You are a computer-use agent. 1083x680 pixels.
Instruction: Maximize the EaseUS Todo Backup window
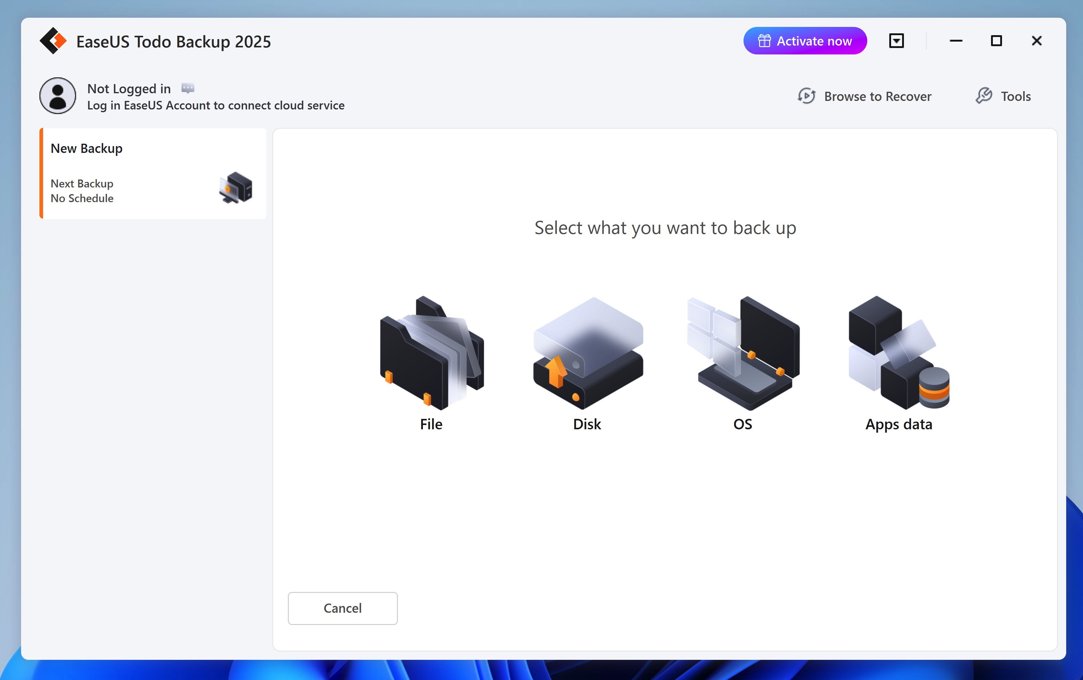pyautogui.click(x=996, y=41)
